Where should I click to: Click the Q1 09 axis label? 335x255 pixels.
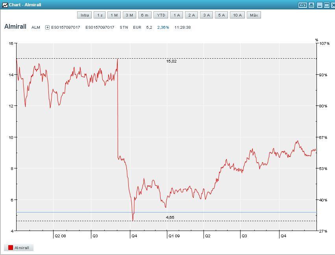pos(174,236)
